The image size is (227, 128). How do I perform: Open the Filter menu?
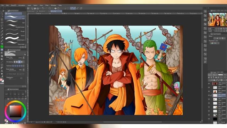point(47,5)
